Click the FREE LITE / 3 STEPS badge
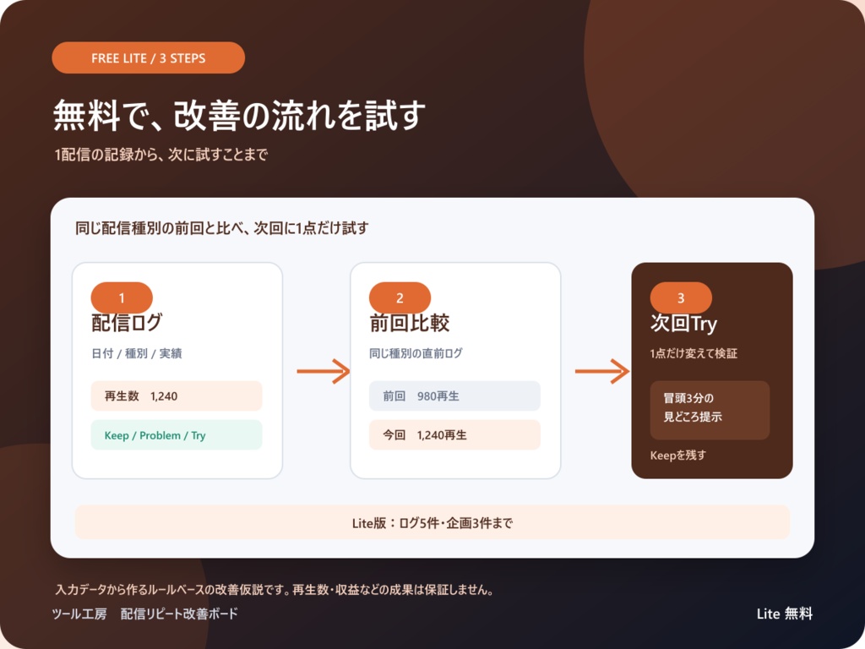Viewport: 865px width, 649px height. click(x=149, y=58)
